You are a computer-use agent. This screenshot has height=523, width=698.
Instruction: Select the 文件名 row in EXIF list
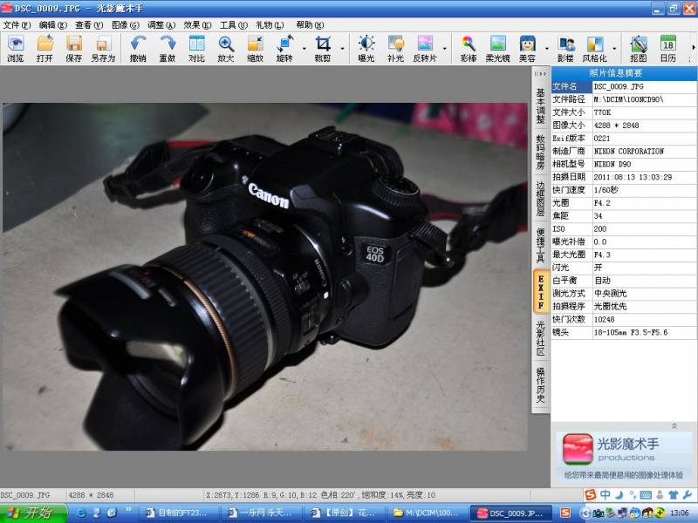623,86
